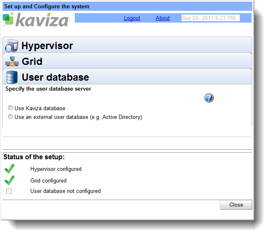Select the Use Kaviza database radio button

click(10, 108)
